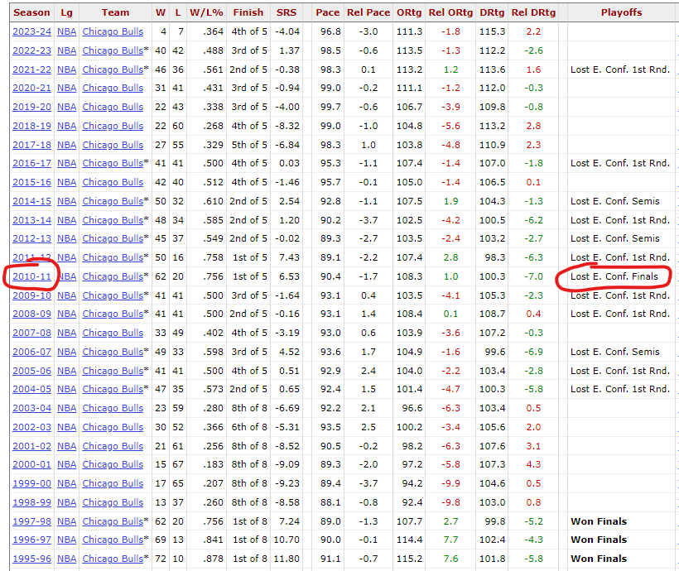Image resolution: width=679 pixels, height=571 pixels.
Task: Sort by the Team column header
Action: click(x=115, y=12)
